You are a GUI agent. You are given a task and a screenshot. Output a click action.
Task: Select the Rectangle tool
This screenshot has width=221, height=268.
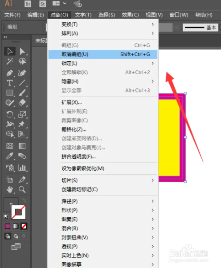click(x=10, y=93)
